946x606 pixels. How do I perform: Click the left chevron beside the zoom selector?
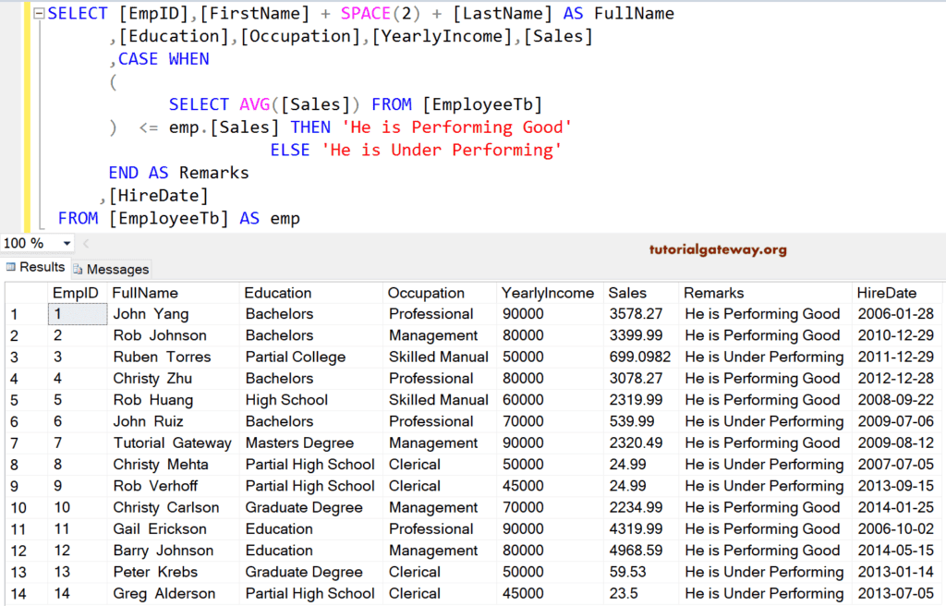click(84, 242)
